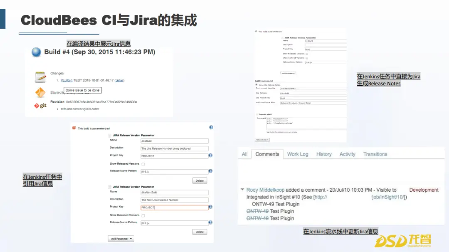Click drag handle of the JiraNextBuild parameter block
The width and height of the screenshot is (449, 252).
110,187
